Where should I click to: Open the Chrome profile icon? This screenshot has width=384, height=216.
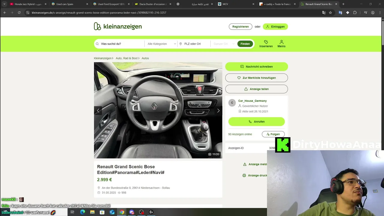point(373,13)
